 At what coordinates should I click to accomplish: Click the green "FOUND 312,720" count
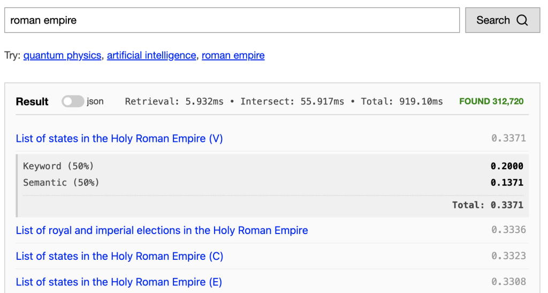point(491,101)
